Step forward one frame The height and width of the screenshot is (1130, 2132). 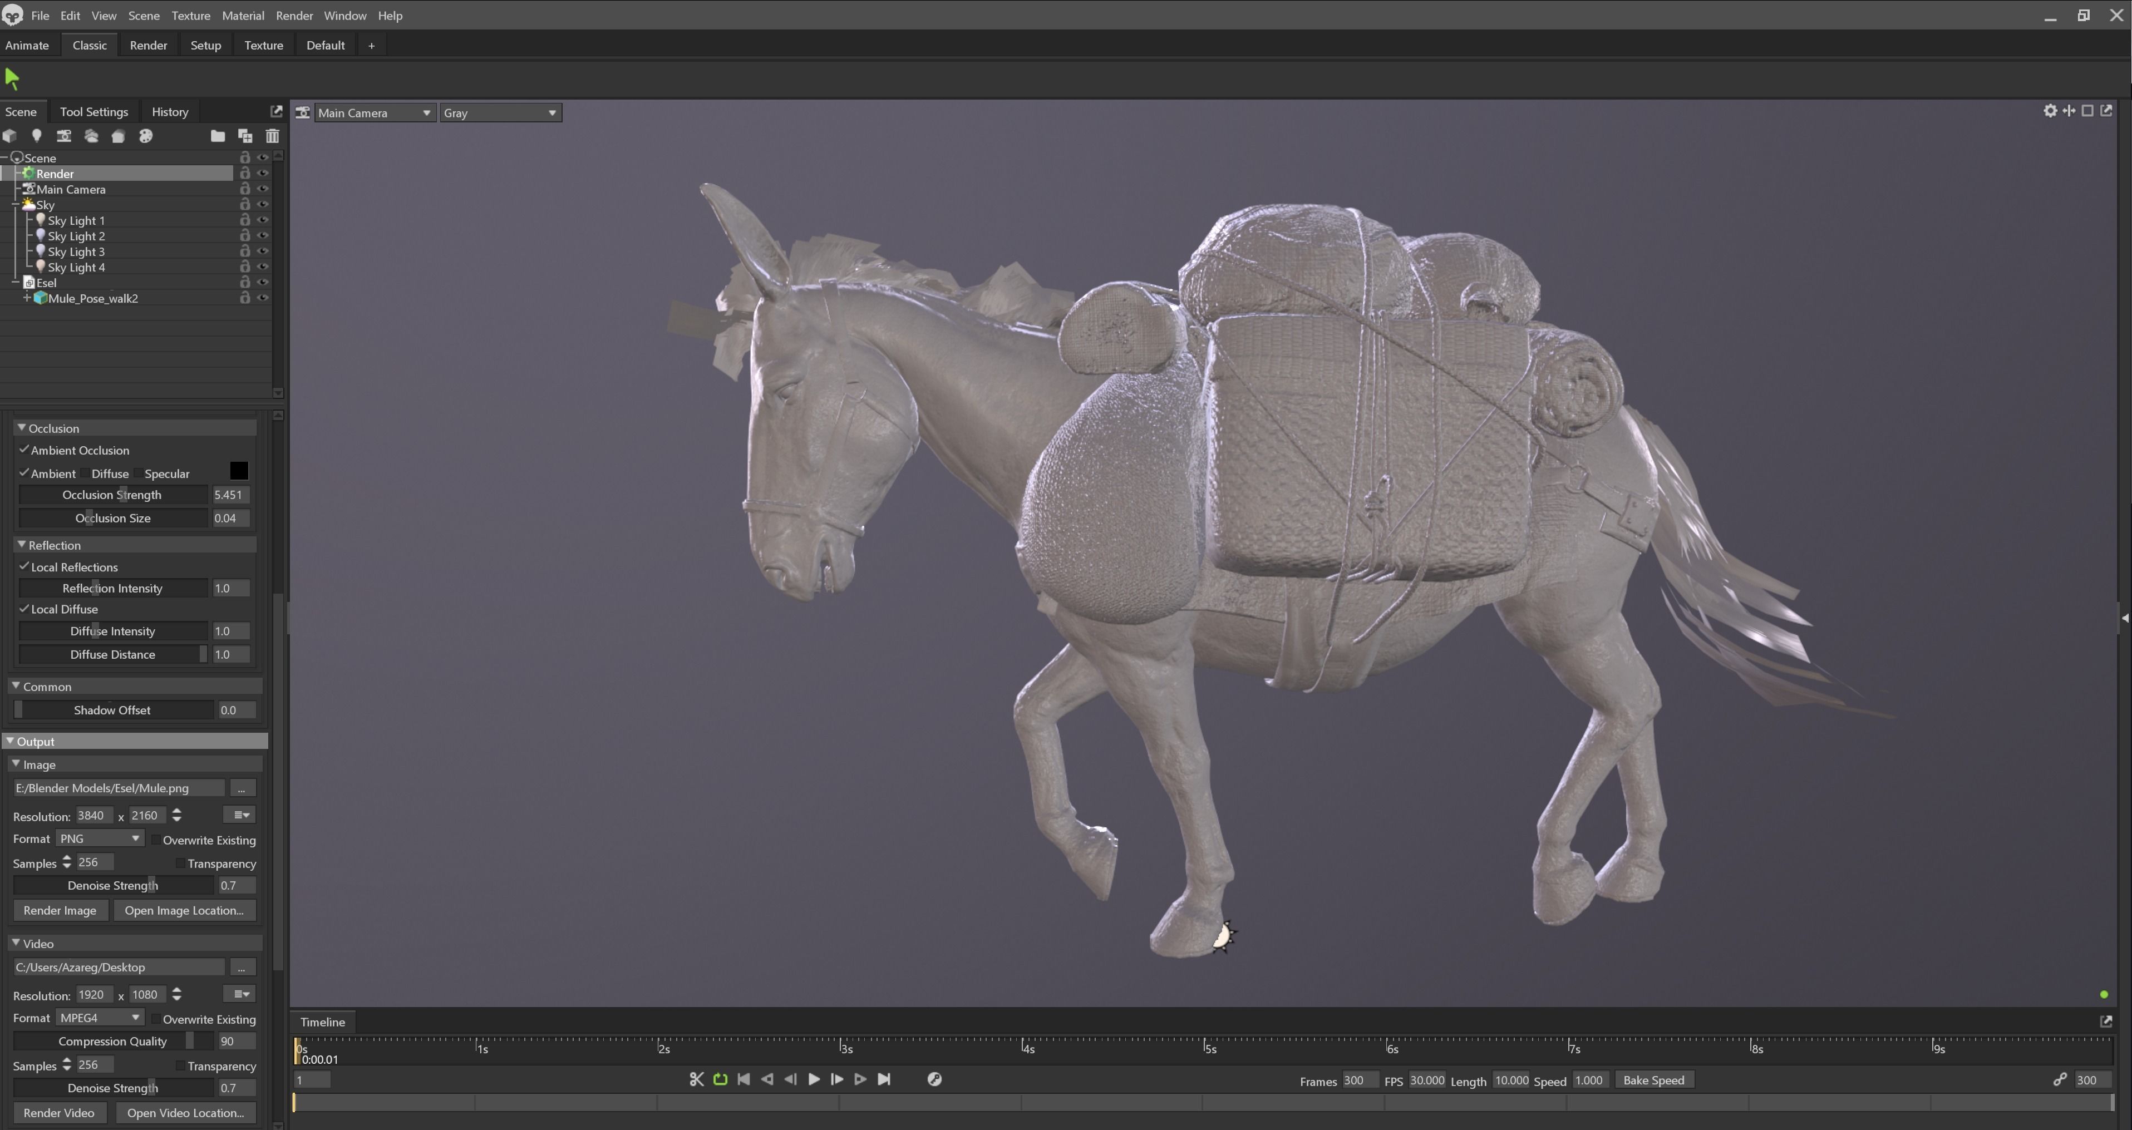point(837,1079)
